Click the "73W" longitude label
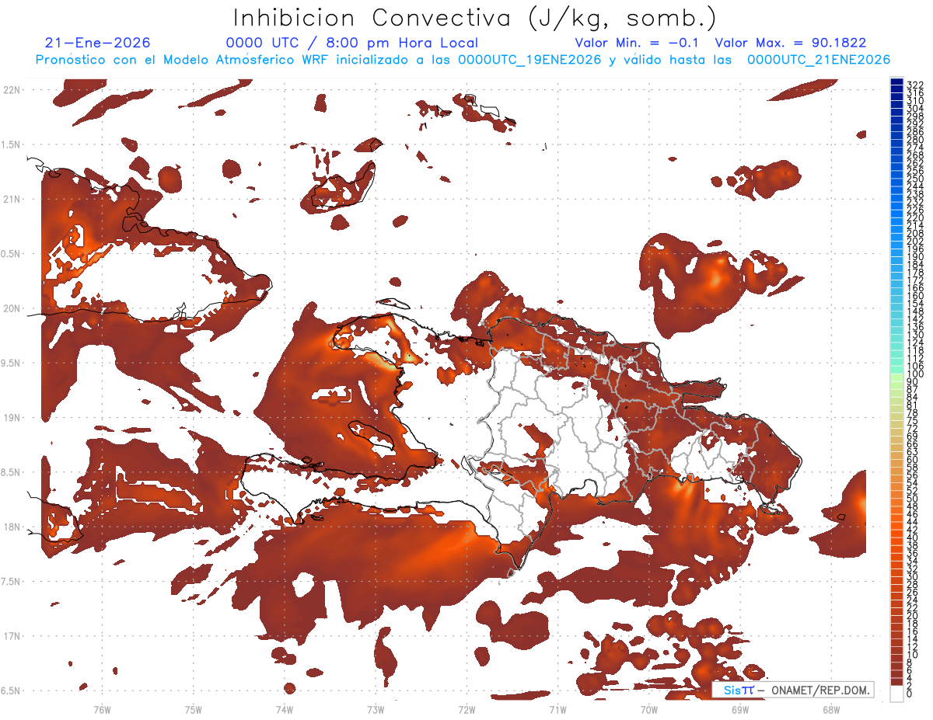Image resolution: width=933 pixels, height=720 pixels. pyautogui.click(x=376, y=709)
